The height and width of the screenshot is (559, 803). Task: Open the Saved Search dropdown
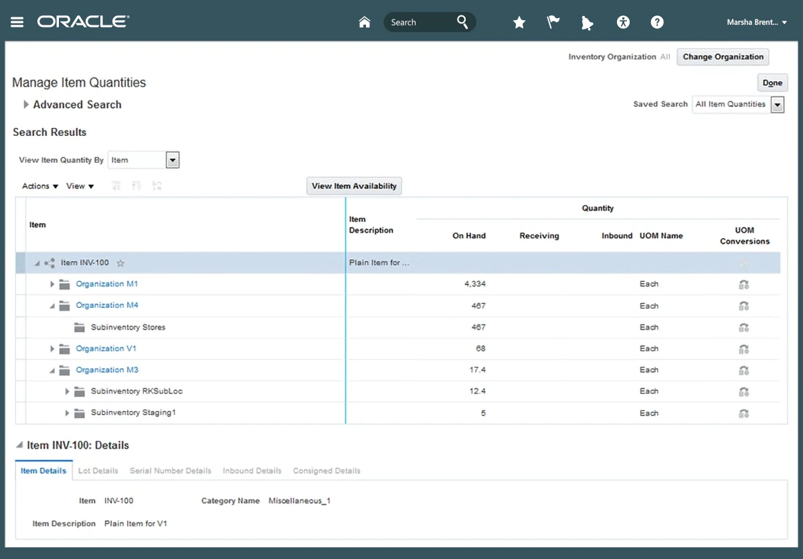point(777,104)
